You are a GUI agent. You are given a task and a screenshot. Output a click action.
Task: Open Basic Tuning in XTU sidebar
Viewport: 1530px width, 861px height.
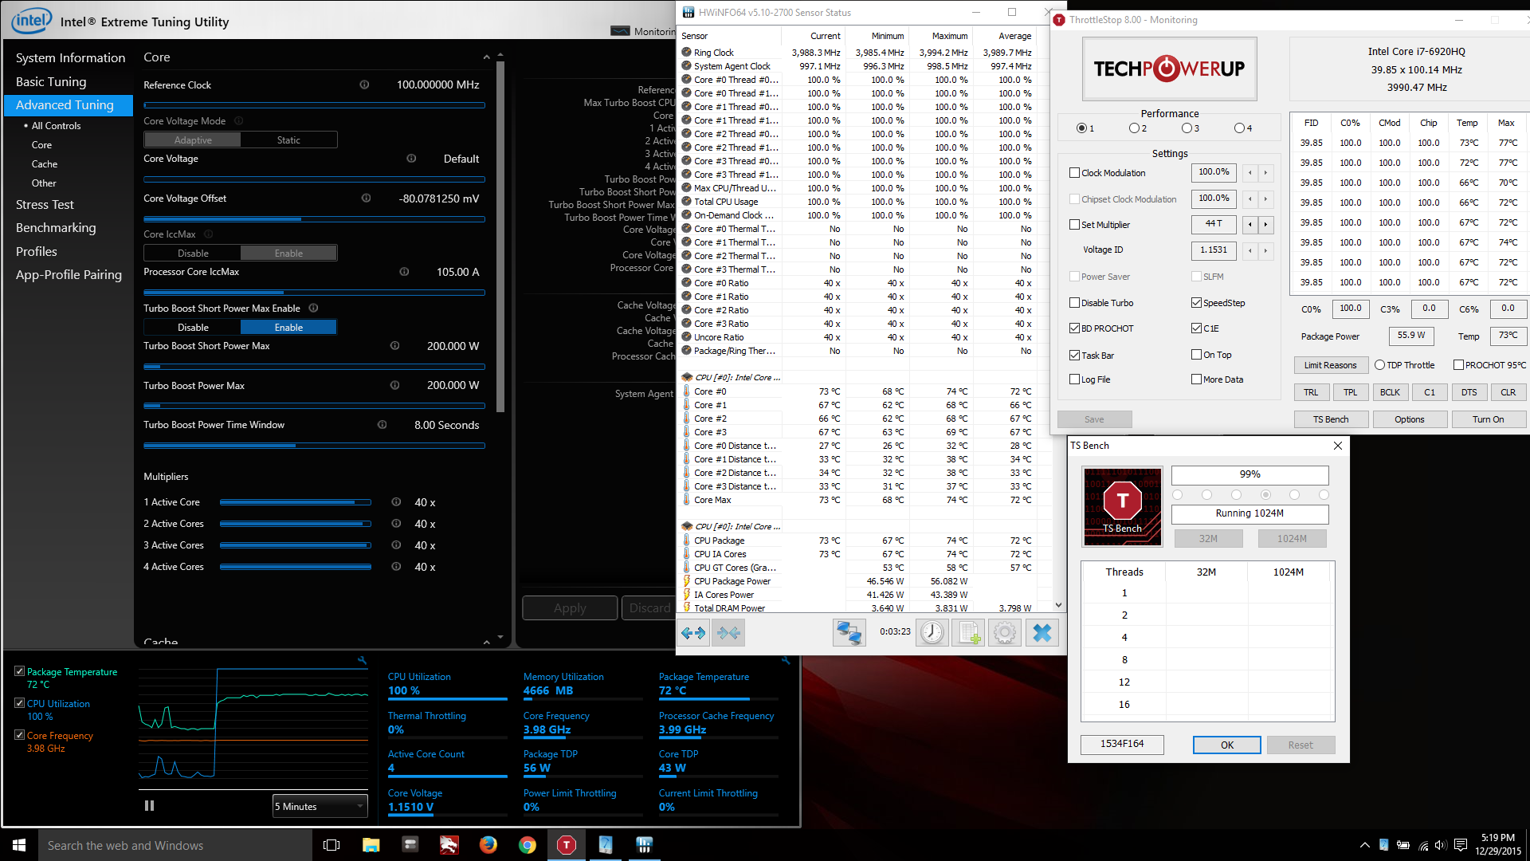[x=51, y=82]
